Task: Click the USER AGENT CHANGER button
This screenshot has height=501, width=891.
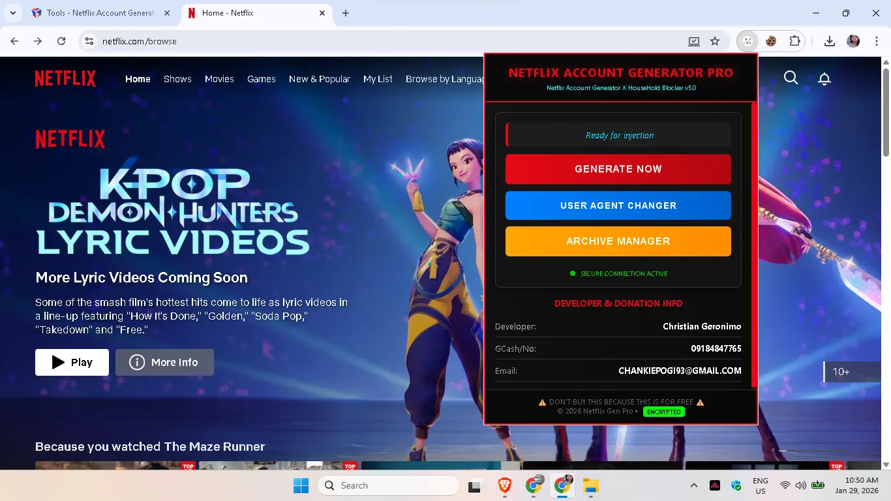Action: click(618, 205)
